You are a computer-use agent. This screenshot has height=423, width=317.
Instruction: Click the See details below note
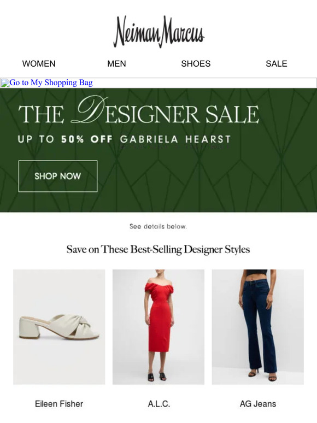coord(158,226)
